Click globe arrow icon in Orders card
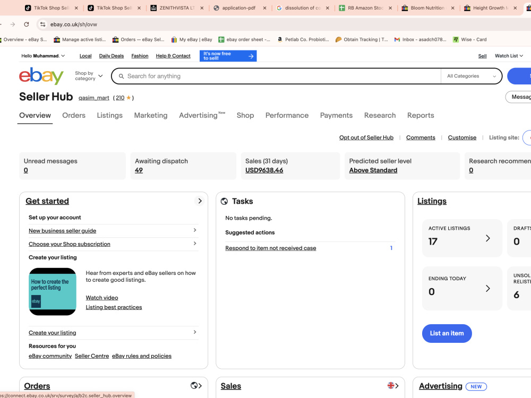Image resolution: width=531 pixels, height=398 pixels. [196, 385]
